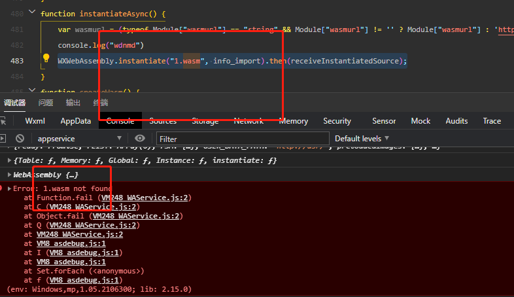Screen dimensions: 514x297
Task: Click the console Filter input field
Action: point(243,139)
